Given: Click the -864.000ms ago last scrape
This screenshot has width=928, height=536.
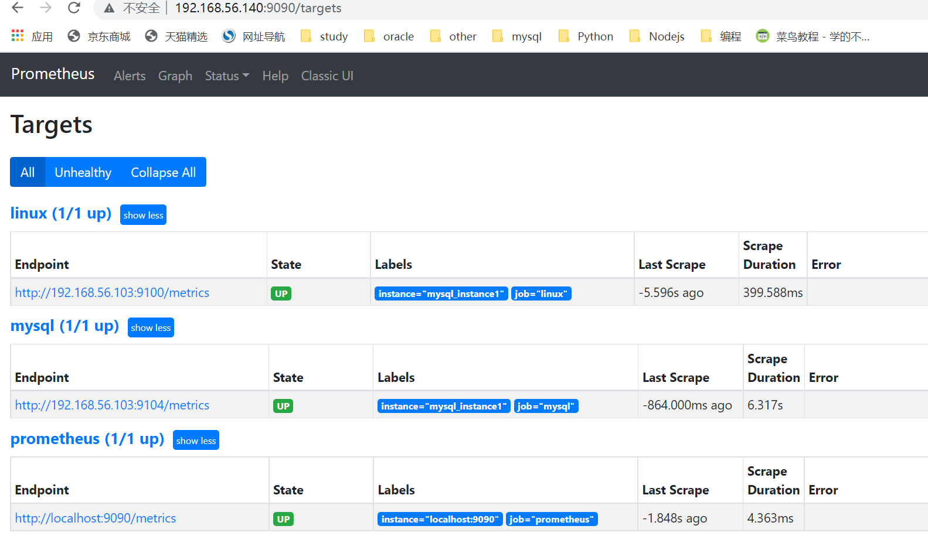Looking at the screenshot, I should [687, 405].
